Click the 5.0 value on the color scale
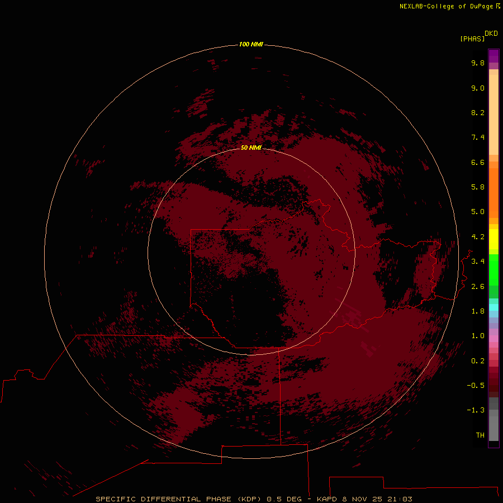503x503 pixels. 478,212
